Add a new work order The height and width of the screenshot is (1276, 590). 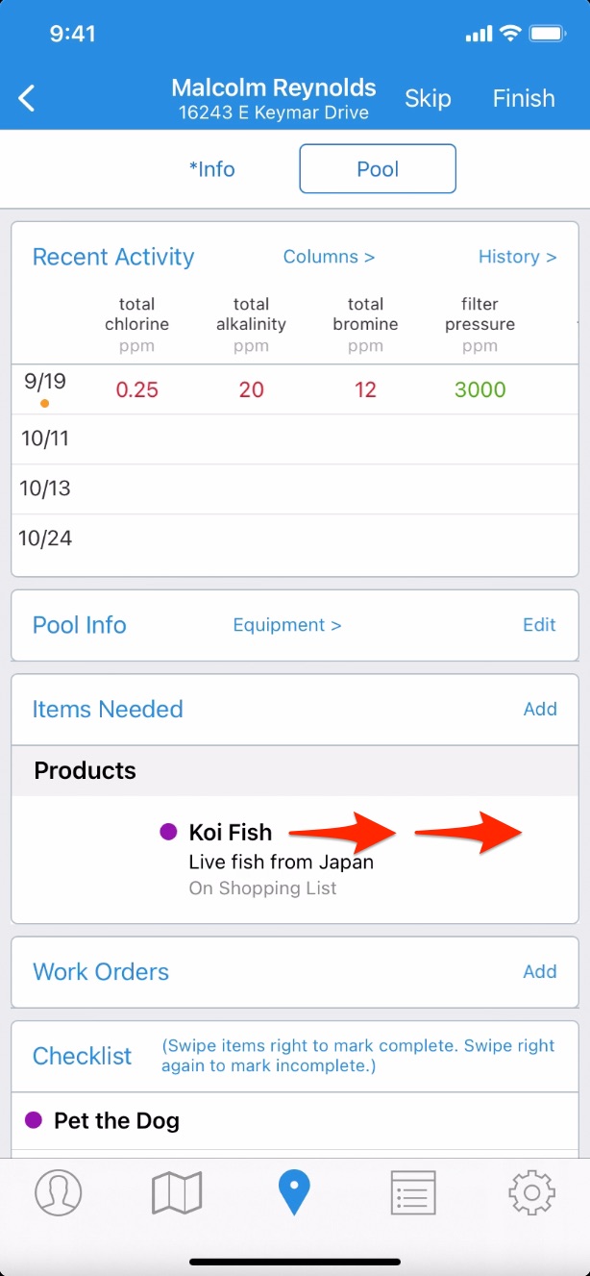click(x=540, y=971)
